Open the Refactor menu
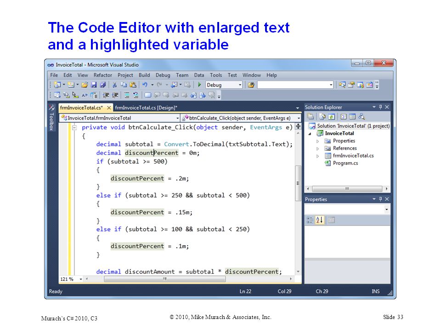 click(102, 75)
